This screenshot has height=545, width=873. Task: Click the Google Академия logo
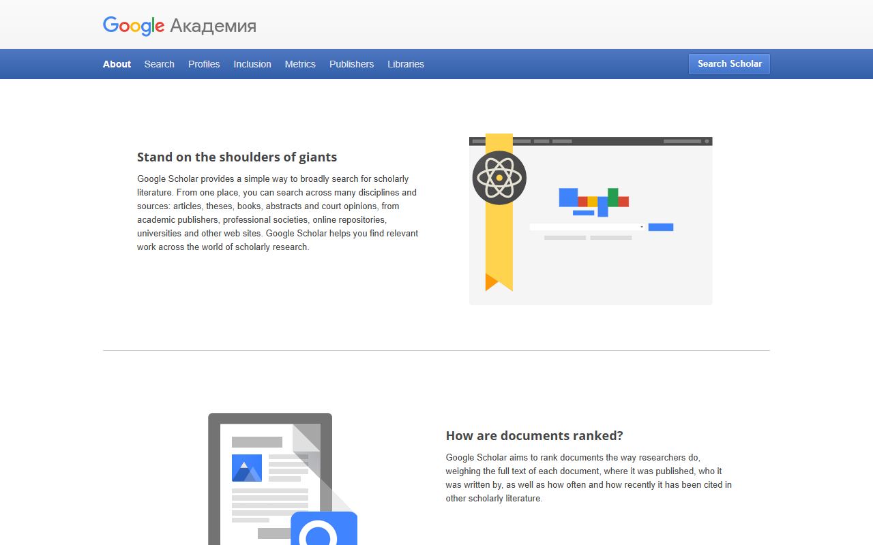(179, 26)
